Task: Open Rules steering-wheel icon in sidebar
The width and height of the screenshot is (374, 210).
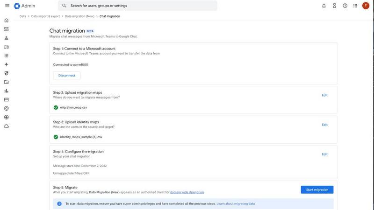Action: (x=7, y=117)
